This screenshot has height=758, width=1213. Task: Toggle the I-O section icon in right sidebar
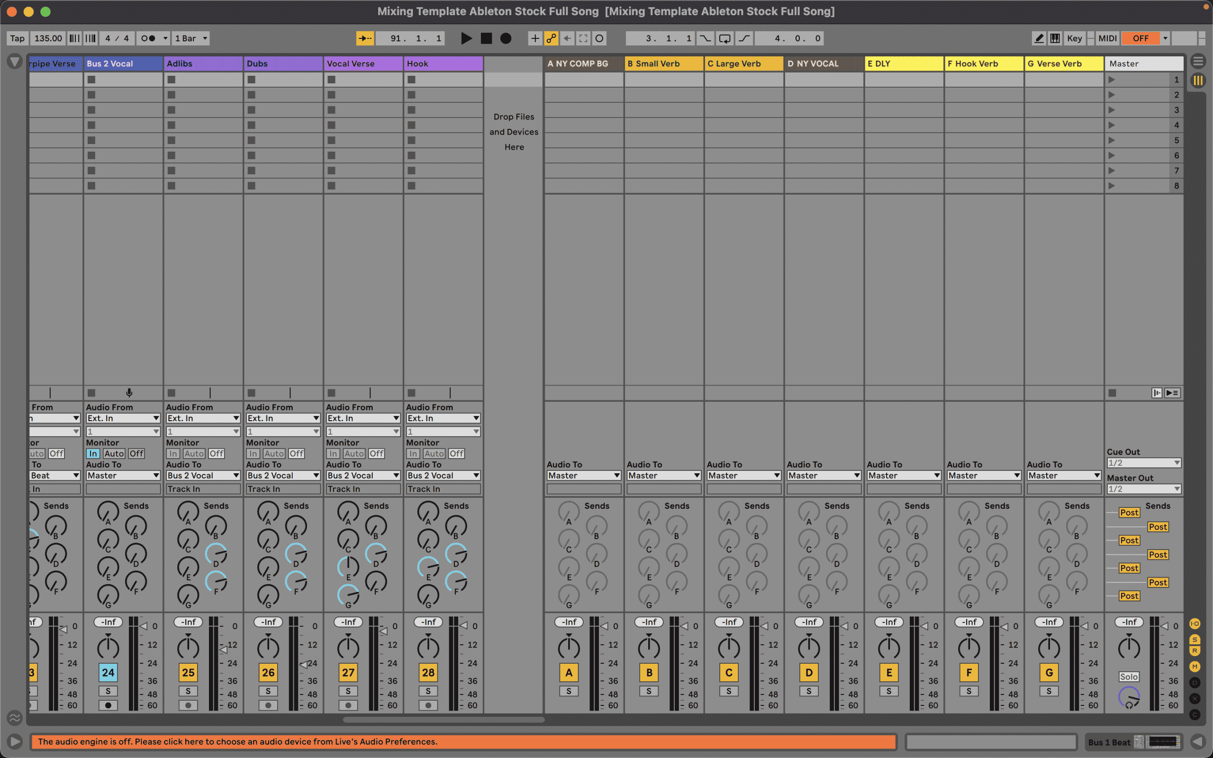1195,624
